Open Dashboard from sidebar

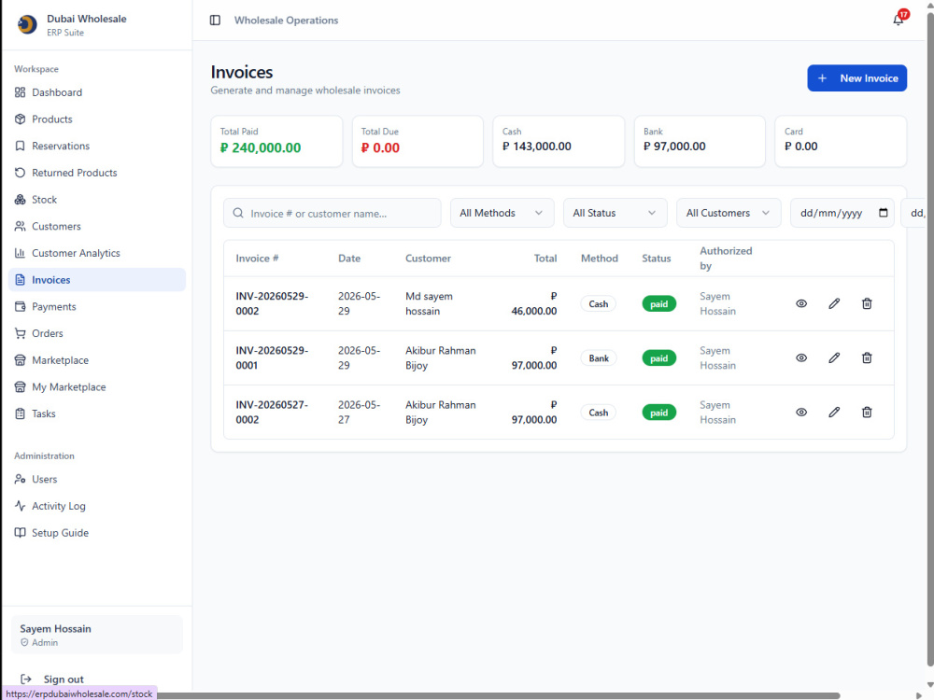97,92
